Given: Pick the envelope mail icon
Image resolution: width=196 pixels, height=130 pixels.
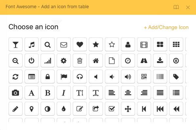Looking at the screenshot, I should pyautogui.click(x=64, y=44).
